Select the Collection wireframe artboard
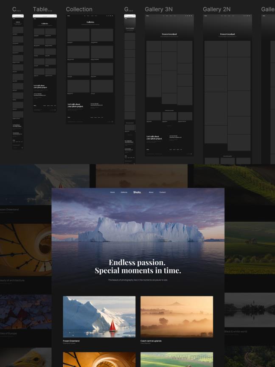Viewport: 275px width, 367px height. [x=90, y=69]
